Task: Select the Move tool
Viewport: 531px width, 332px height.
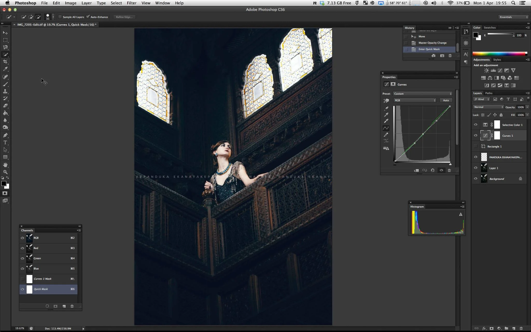Action: point(5,33)
